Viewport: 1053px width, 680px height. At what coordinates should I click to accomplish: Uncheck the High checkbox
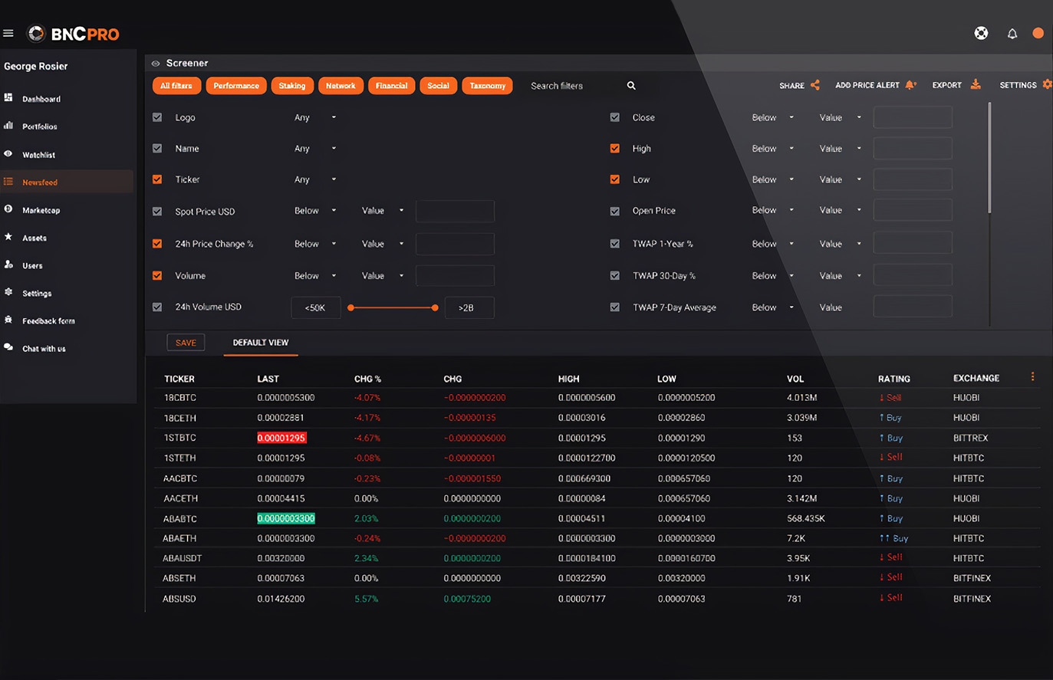click(614, 149)
